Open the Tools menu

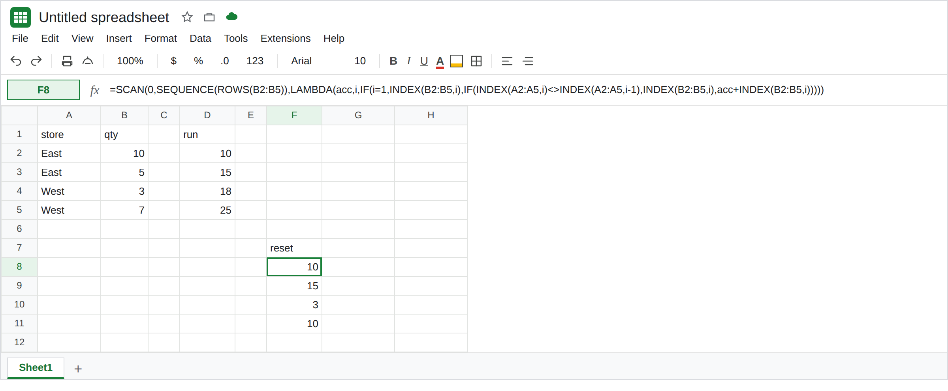[x=236, y=38]
